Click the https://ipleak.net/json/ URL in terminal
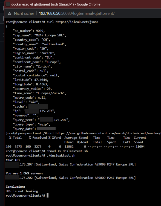This screenshot has height=206, width=161. [77, 22]
